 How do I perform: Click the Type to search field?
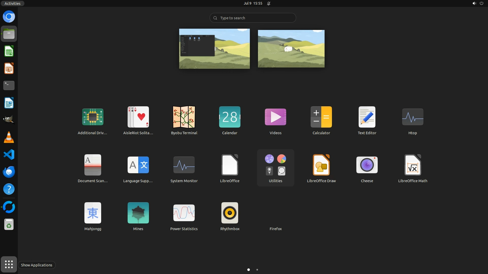[x=253, y=18]
